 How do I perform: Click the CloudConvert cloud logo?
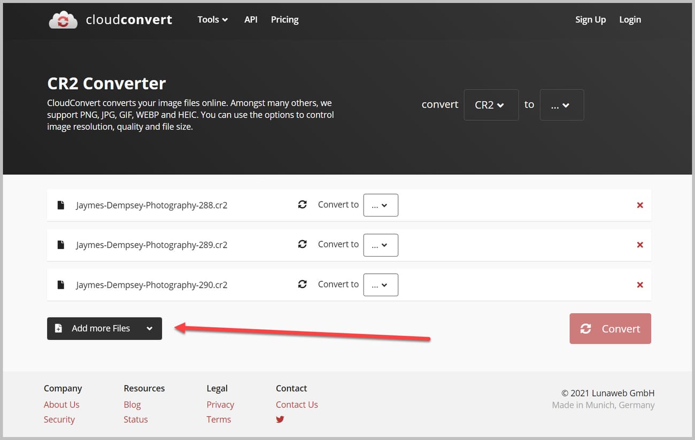pyautogui.click(x=63, y=20)
